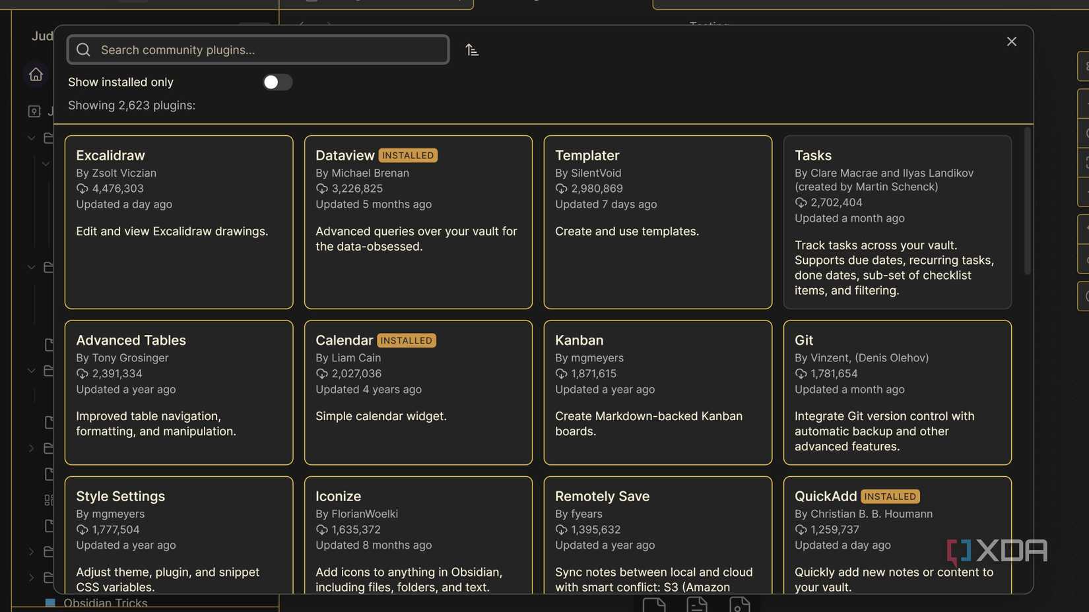Open the Style Settings plugin card
The image size is (1089, 612).
tap(179, 535)
